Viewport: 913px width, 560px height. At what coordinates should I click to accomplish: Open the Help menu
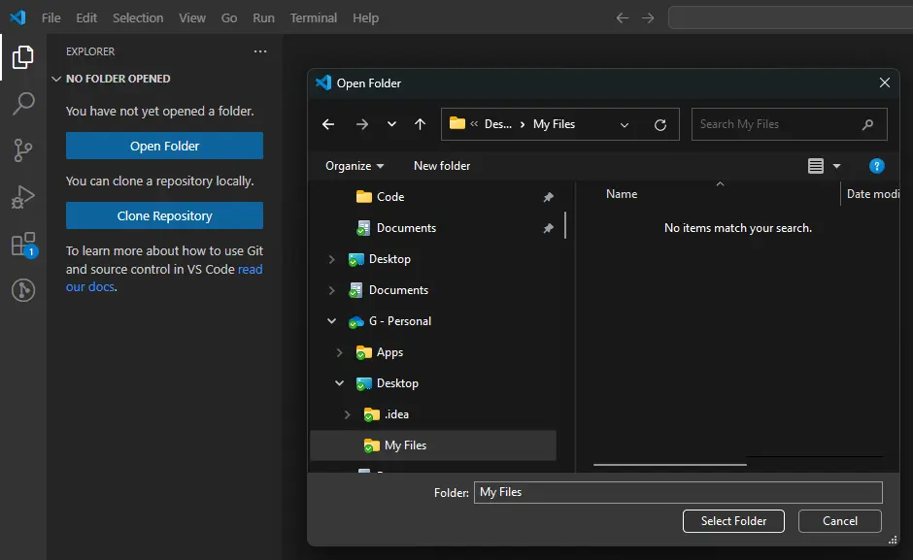(x=365, y=18)
